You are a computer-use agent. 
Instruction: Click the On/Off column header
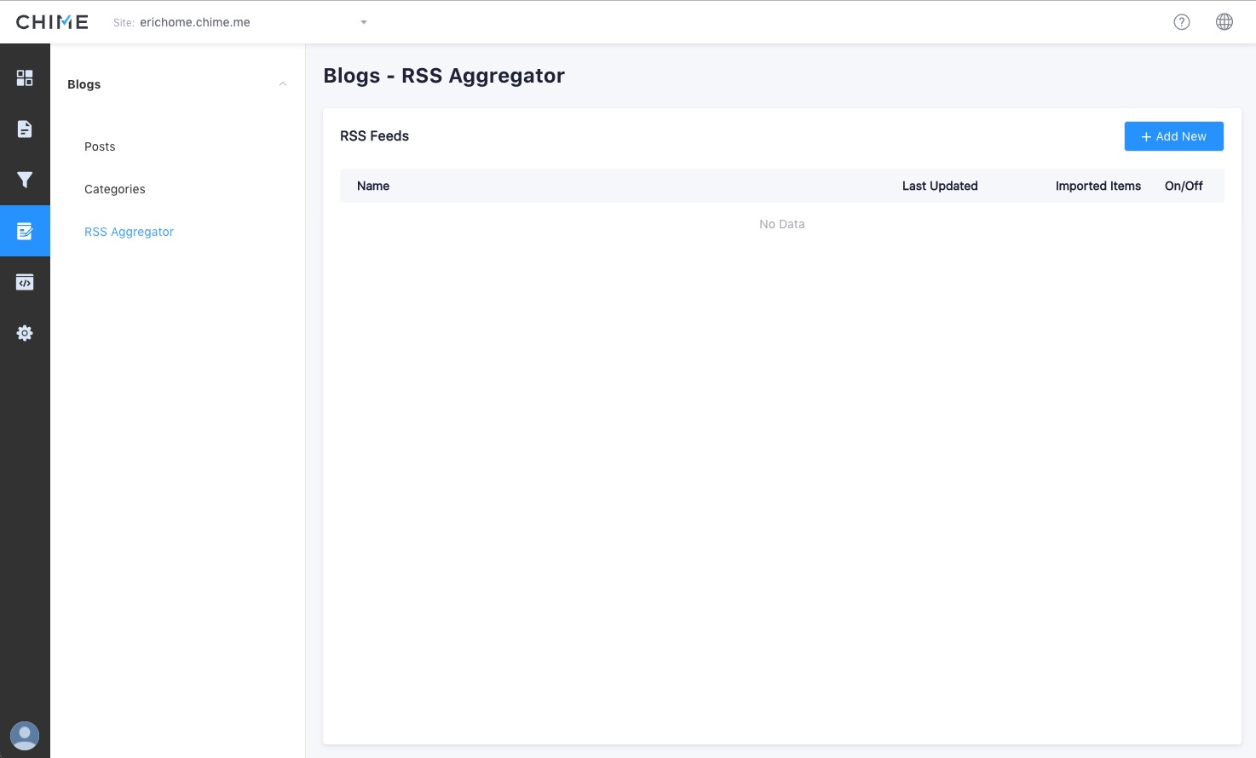pyautogui.click(x=1184, y=186)
